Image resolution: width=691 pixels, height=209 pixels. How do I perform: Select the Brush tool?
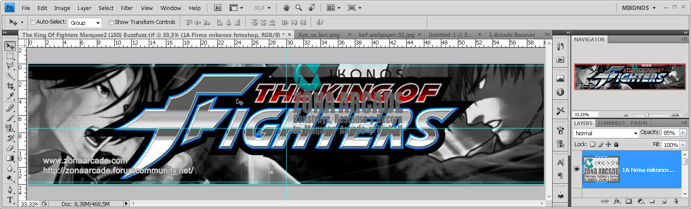click(10, 118)
